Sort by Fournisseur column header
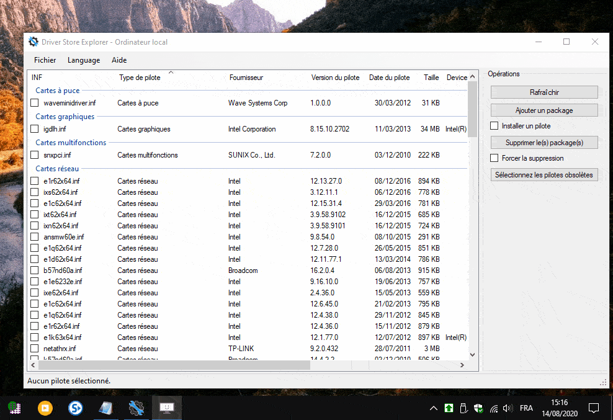 pyautogui.click(x=246, y=78)
